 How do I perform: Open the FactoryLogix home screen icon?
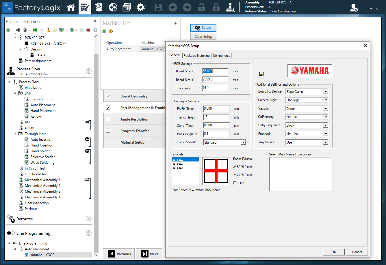71,7
